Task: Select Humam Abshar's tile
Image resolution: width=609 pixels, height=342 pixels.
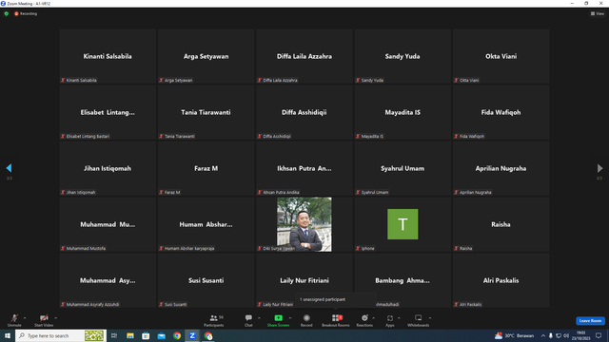Action: click(x=206, y=224)
